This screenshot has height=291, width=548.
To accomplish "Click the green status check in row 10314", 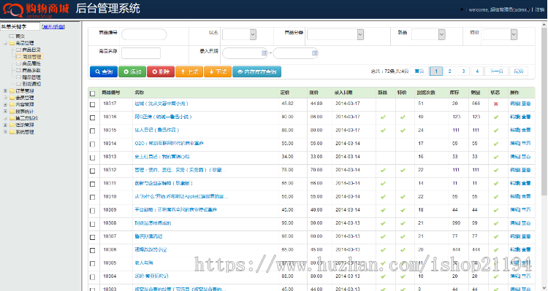I will coord(495,144).
